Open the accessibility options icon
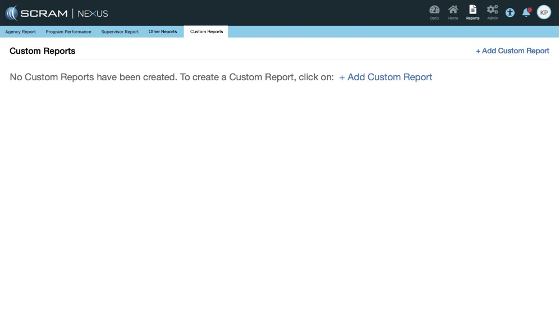 pos(510,13)
